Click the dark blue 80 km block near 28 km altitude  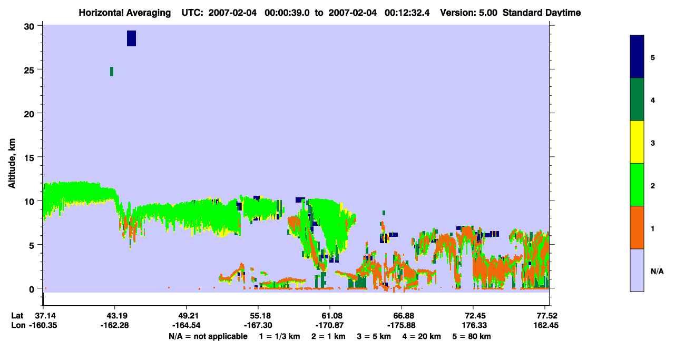(x=131, y=38)
